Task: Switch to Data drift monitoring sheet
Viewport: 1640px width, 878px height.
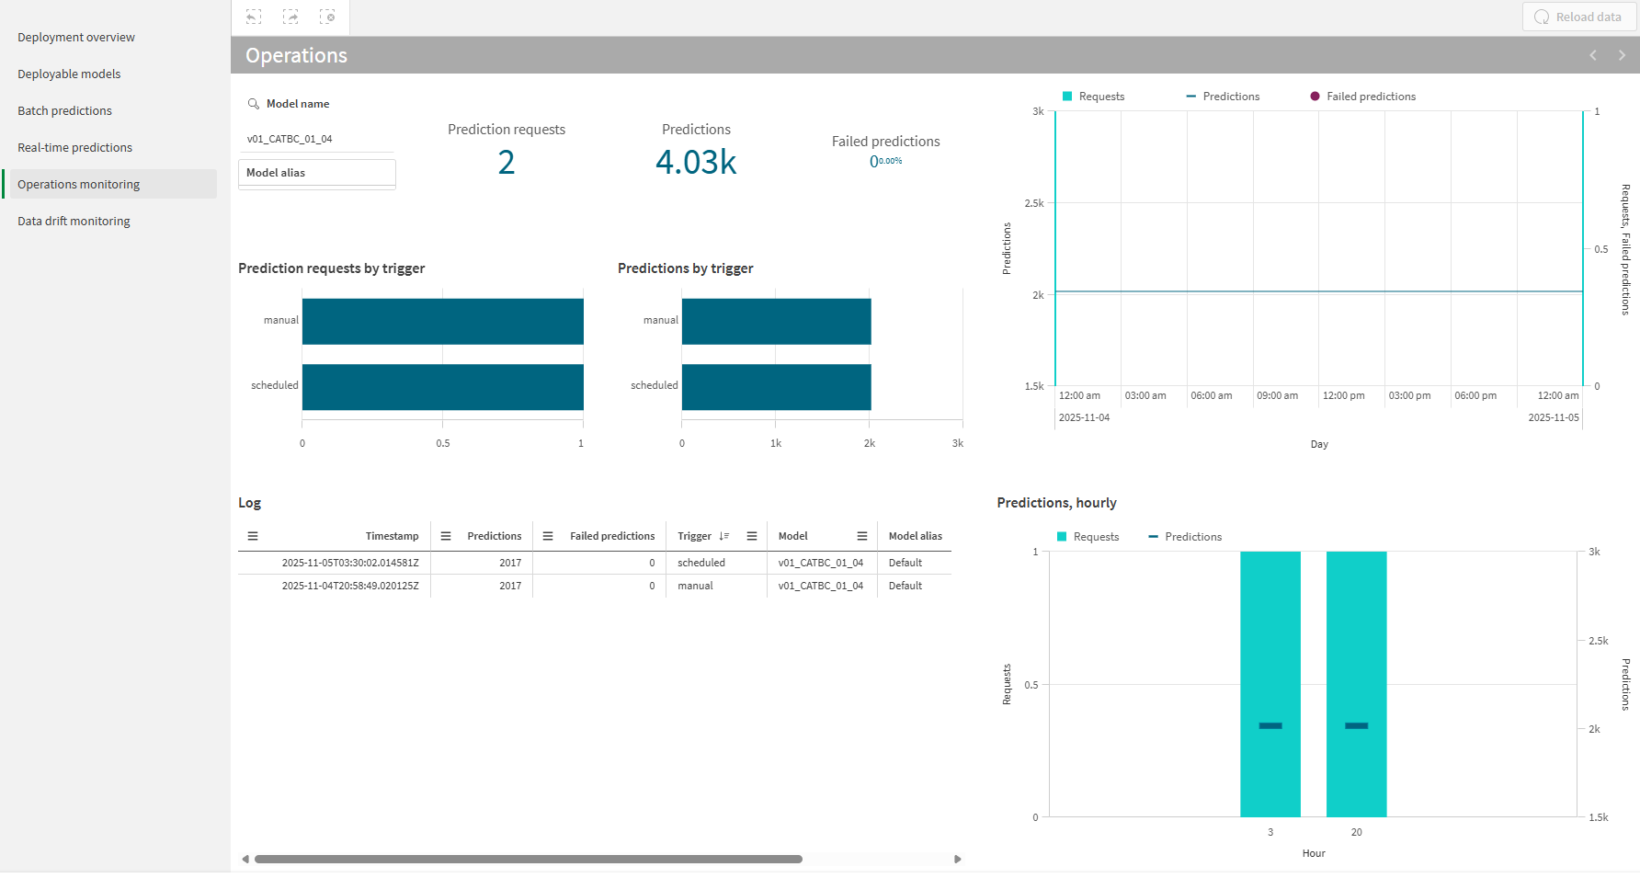Action: click(x=73, y=221)
